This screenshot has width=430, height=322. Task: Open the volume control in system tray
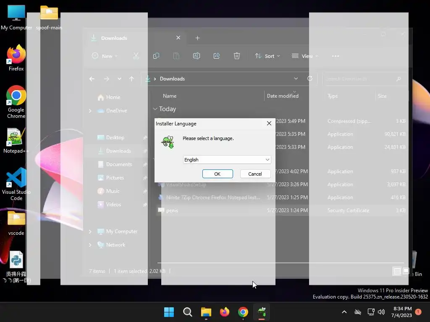tap(381, 312)
